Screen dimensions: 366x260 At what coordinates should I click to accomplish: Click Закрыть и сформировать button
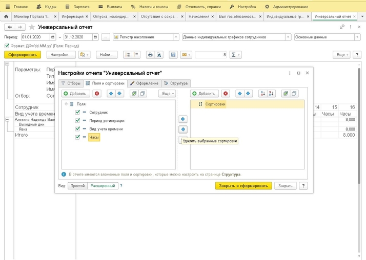point(243,186)
